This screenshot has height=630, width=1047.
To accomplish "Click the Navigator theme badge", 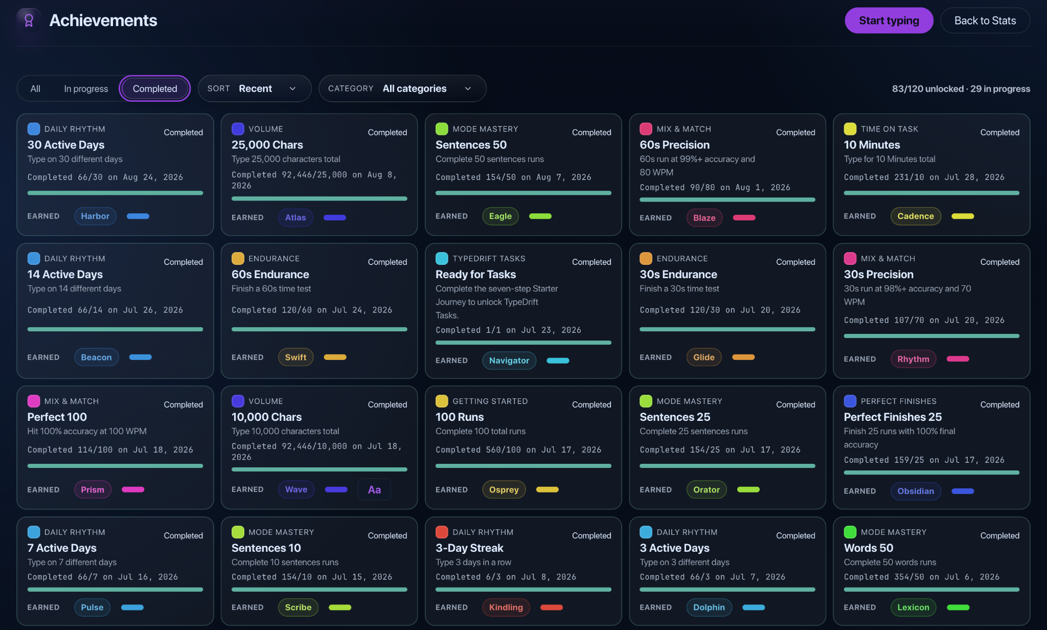I will [509, 360].
